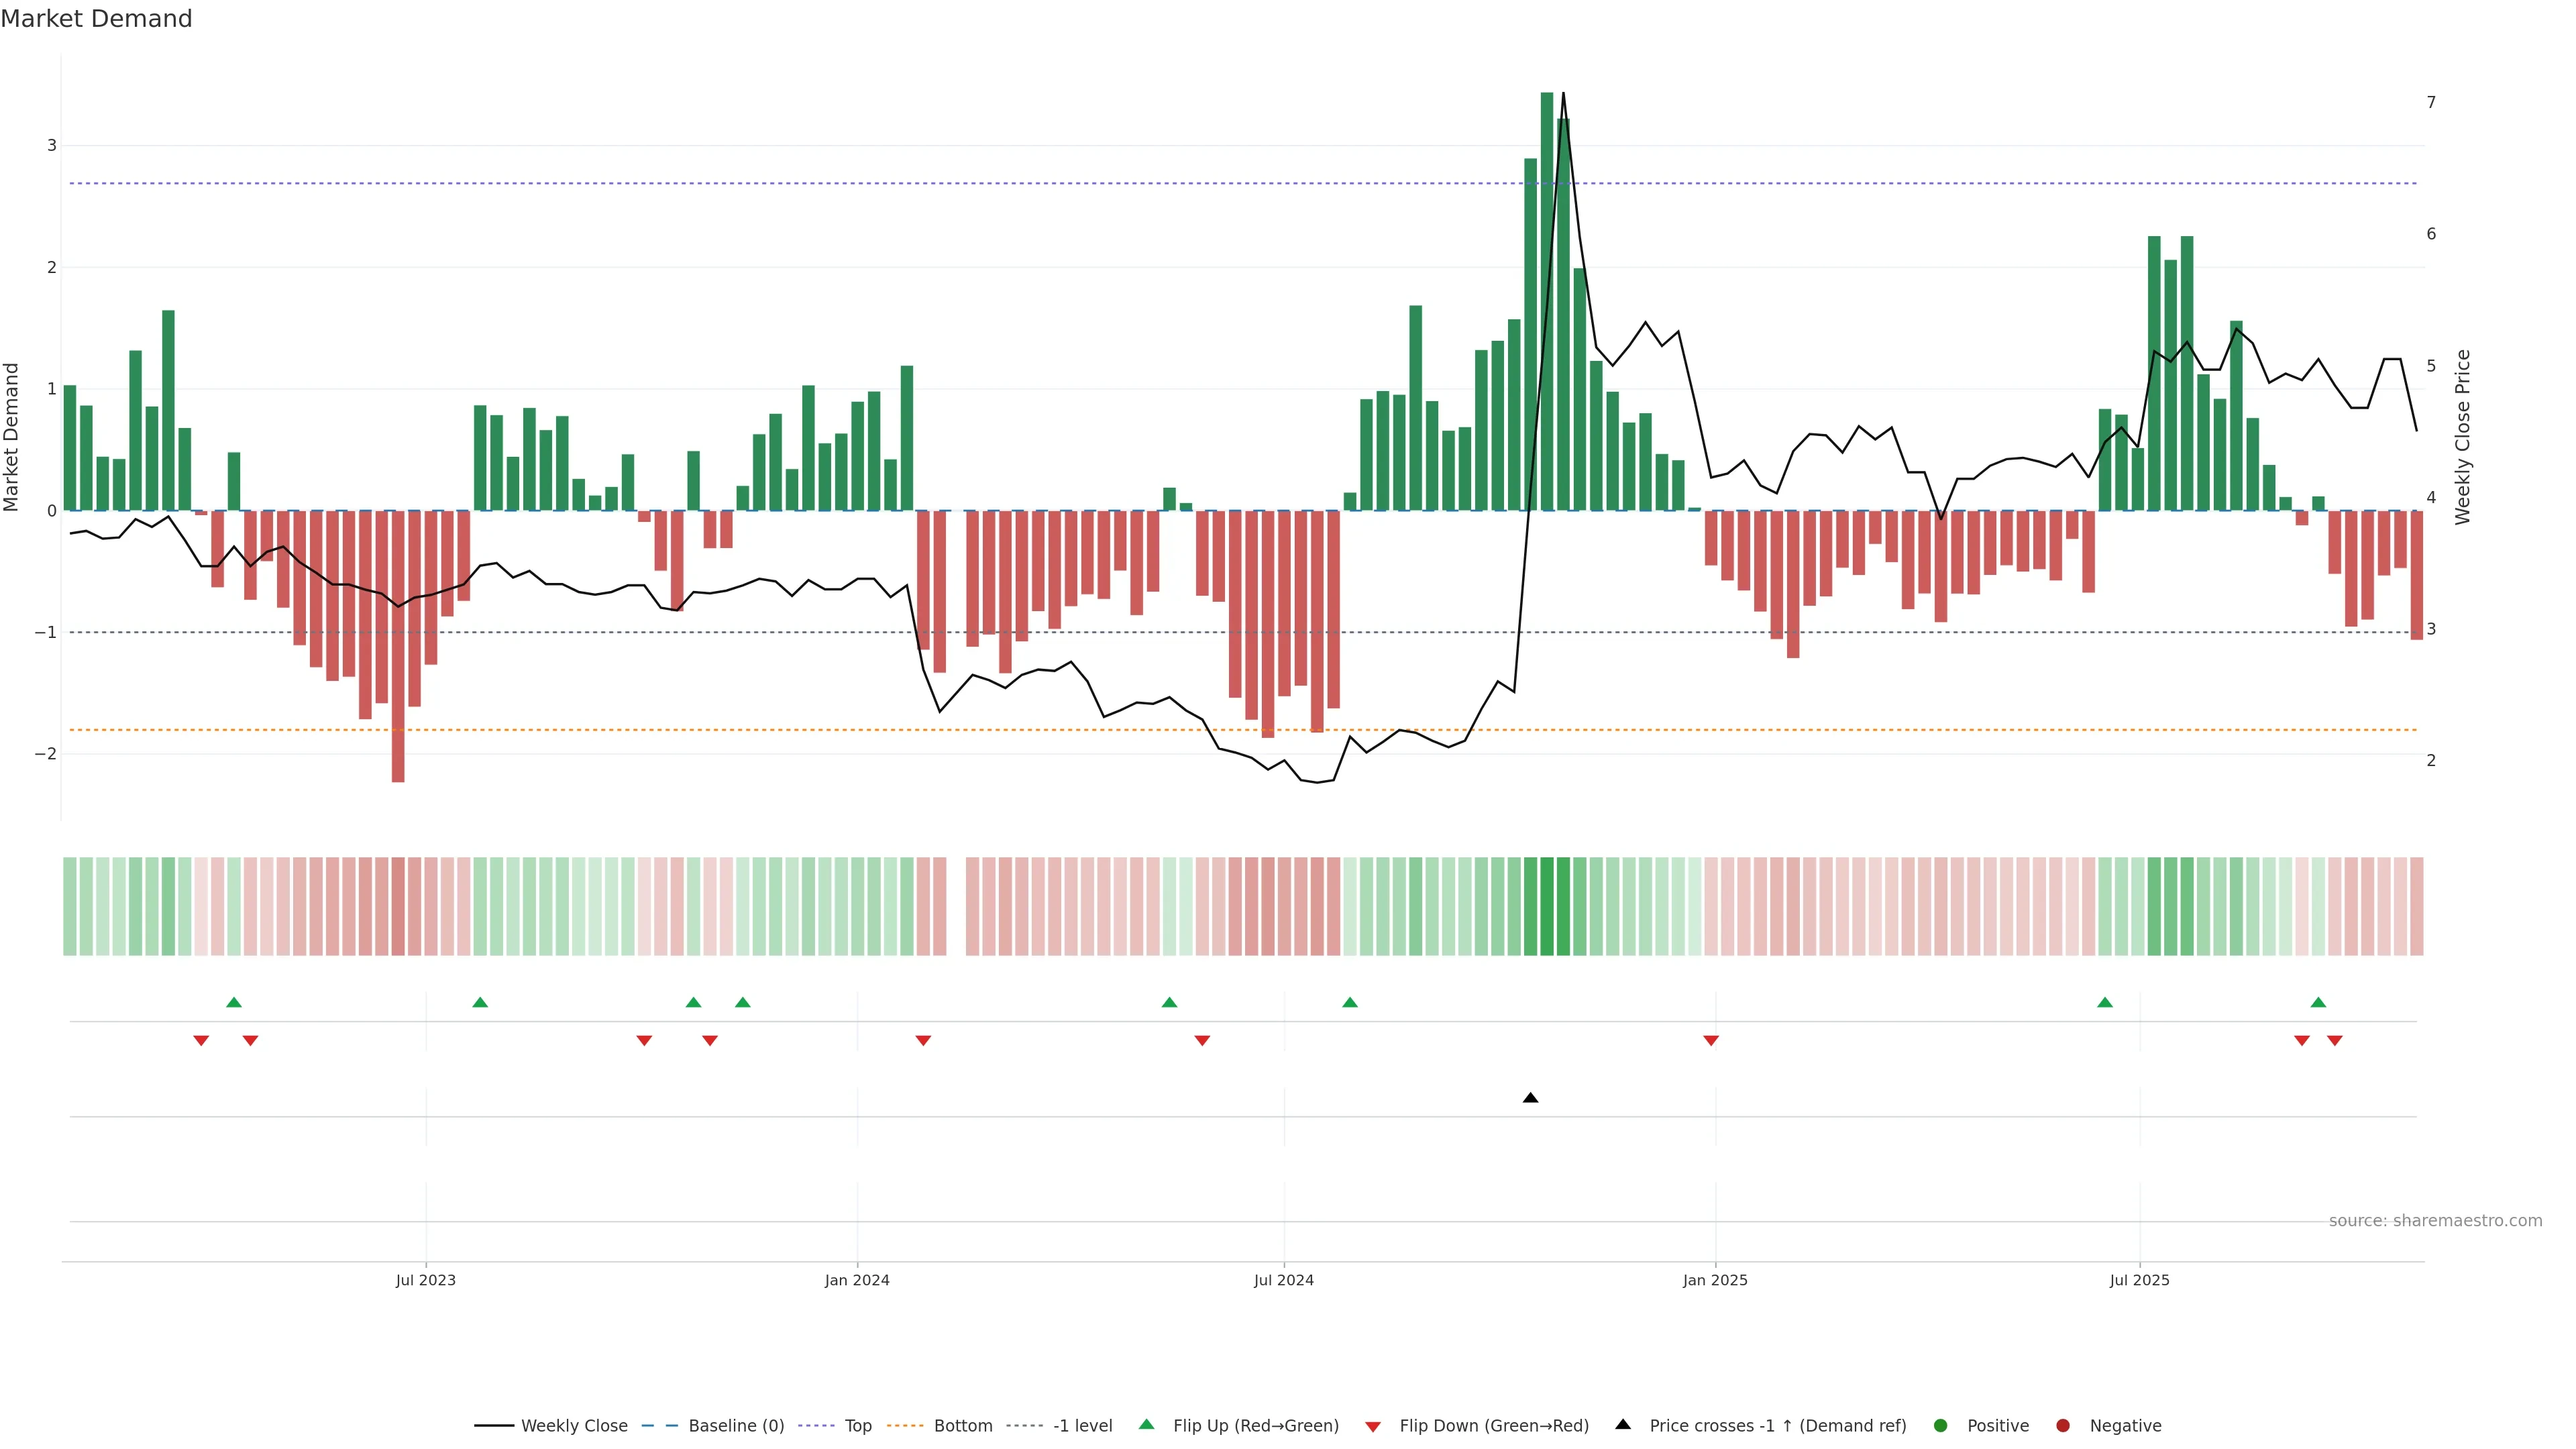Image resolution: width=2576 pixels, height=1449 pixels.
Task: Click the Market Demand chart title
Action: pyautogui.click(x=96, y=19)
